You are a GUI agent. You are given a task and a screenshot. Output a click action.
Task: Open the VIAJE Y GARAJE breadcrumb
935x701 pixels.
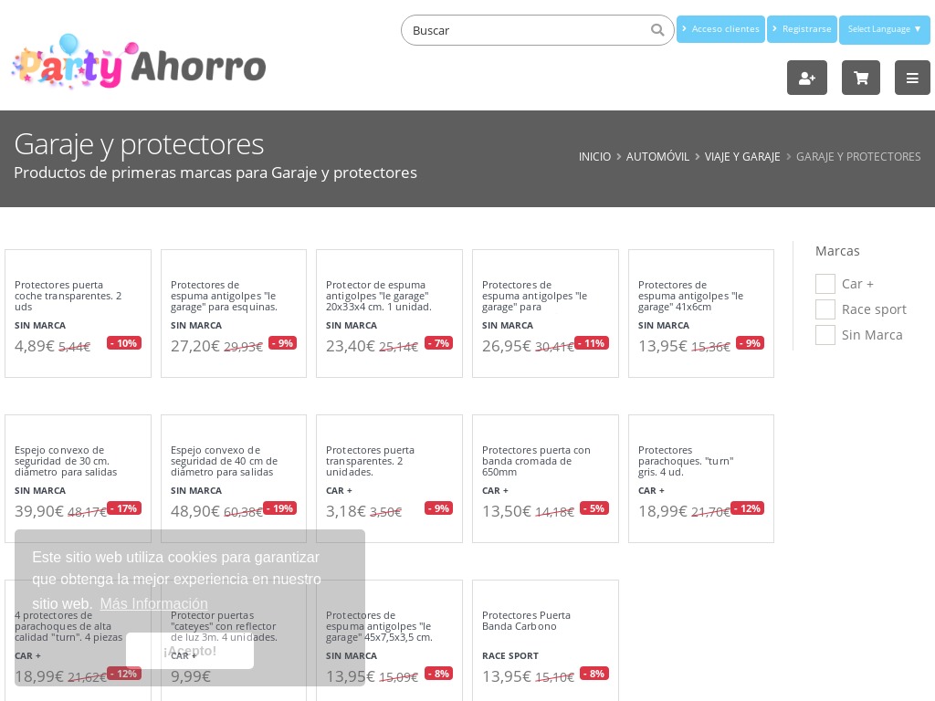(742, 156)
